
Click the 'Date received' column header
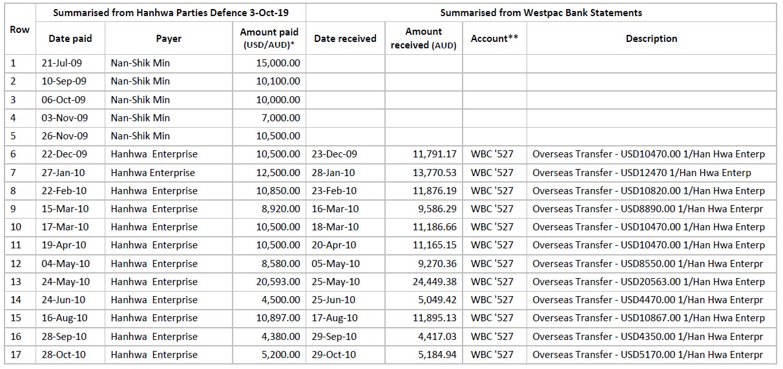(345, 39)
